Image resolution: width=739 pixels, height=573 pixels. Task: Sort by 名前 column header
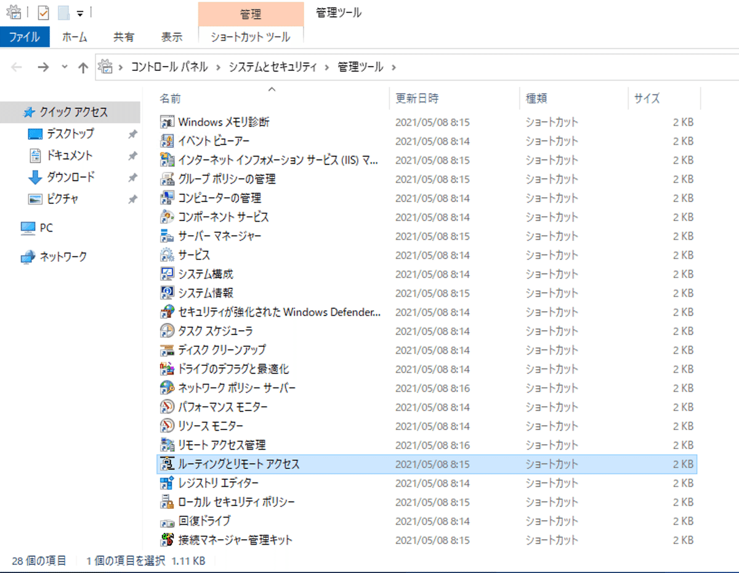(273, 99)
